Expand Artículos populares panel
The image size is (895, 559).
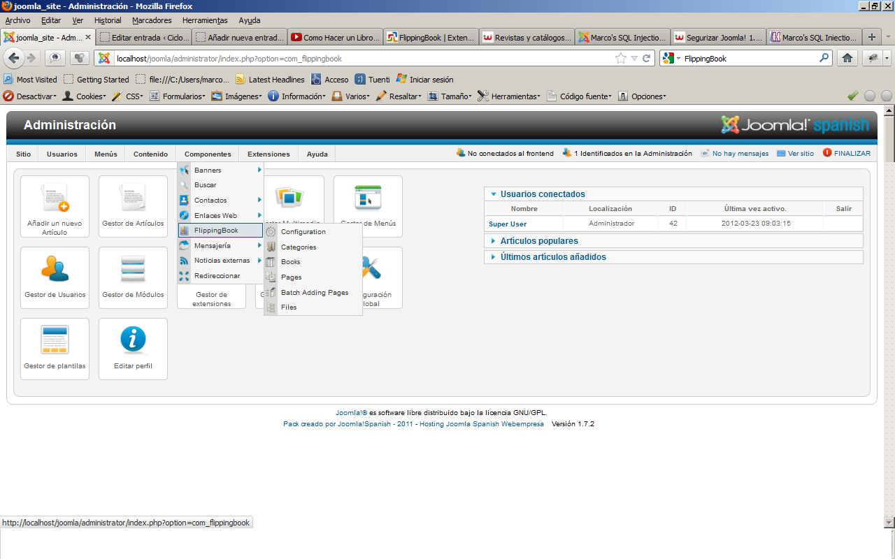[x=538, y=241]
